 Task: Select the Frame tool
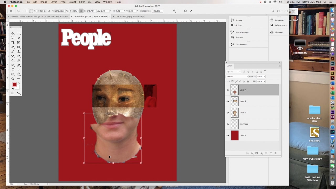[18, 42]
